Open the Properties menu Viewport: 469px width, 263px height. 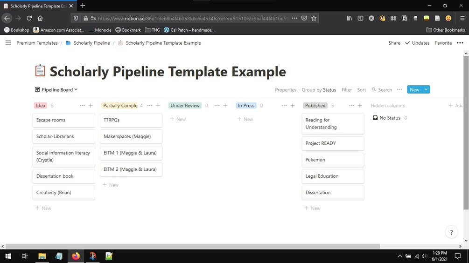tap(285, 90)
